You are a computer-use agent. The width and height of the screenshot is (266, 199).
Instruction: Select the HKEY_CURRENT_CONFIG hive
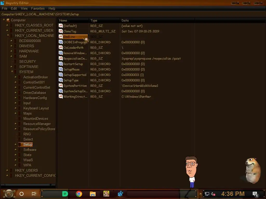35,175
